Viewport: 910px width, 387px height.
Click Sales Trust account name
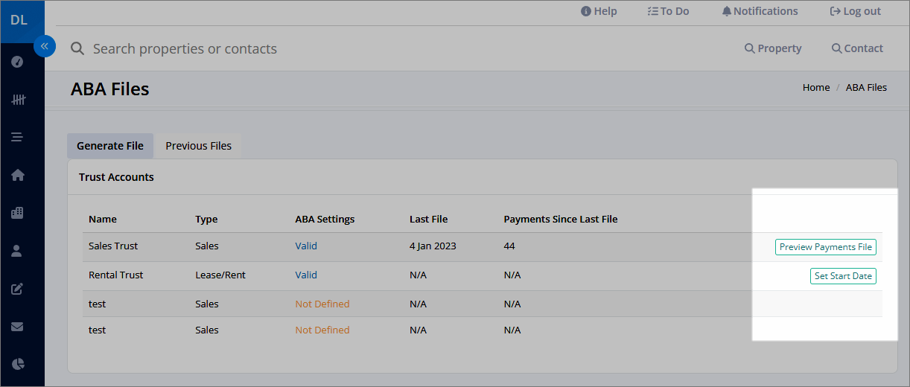tap(113, 246)
